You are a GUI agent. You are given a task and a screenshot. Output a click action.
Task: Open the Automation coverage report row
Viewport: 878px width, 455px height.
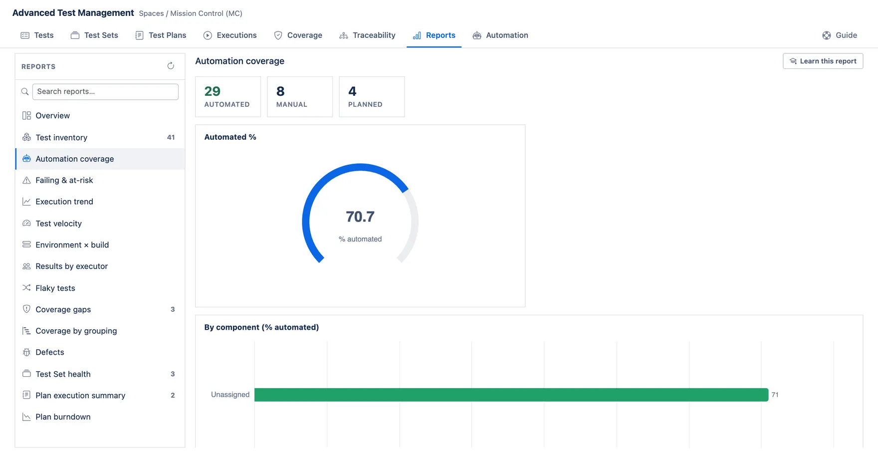[x=100, y=159]
